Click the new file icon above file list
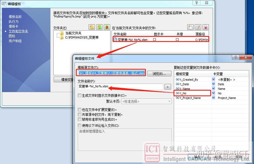The image size is (254, 164). pyautogui.click(x=190, y=27)
